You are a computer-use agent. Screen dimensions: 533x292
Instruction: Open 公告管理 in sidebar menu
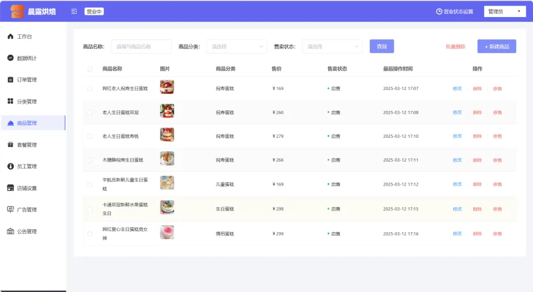point(27,232)
